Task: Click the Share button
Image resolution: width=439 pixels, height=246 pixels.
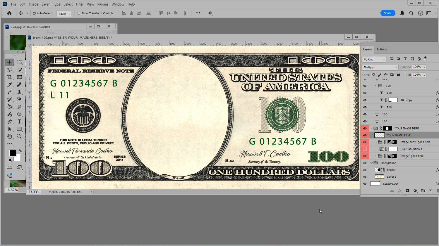Action: pyautogui.click(x=387, y=13)
